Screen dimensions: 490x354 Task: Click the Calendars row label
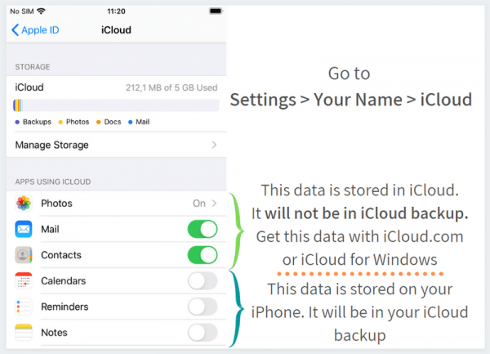click(64, 280)
